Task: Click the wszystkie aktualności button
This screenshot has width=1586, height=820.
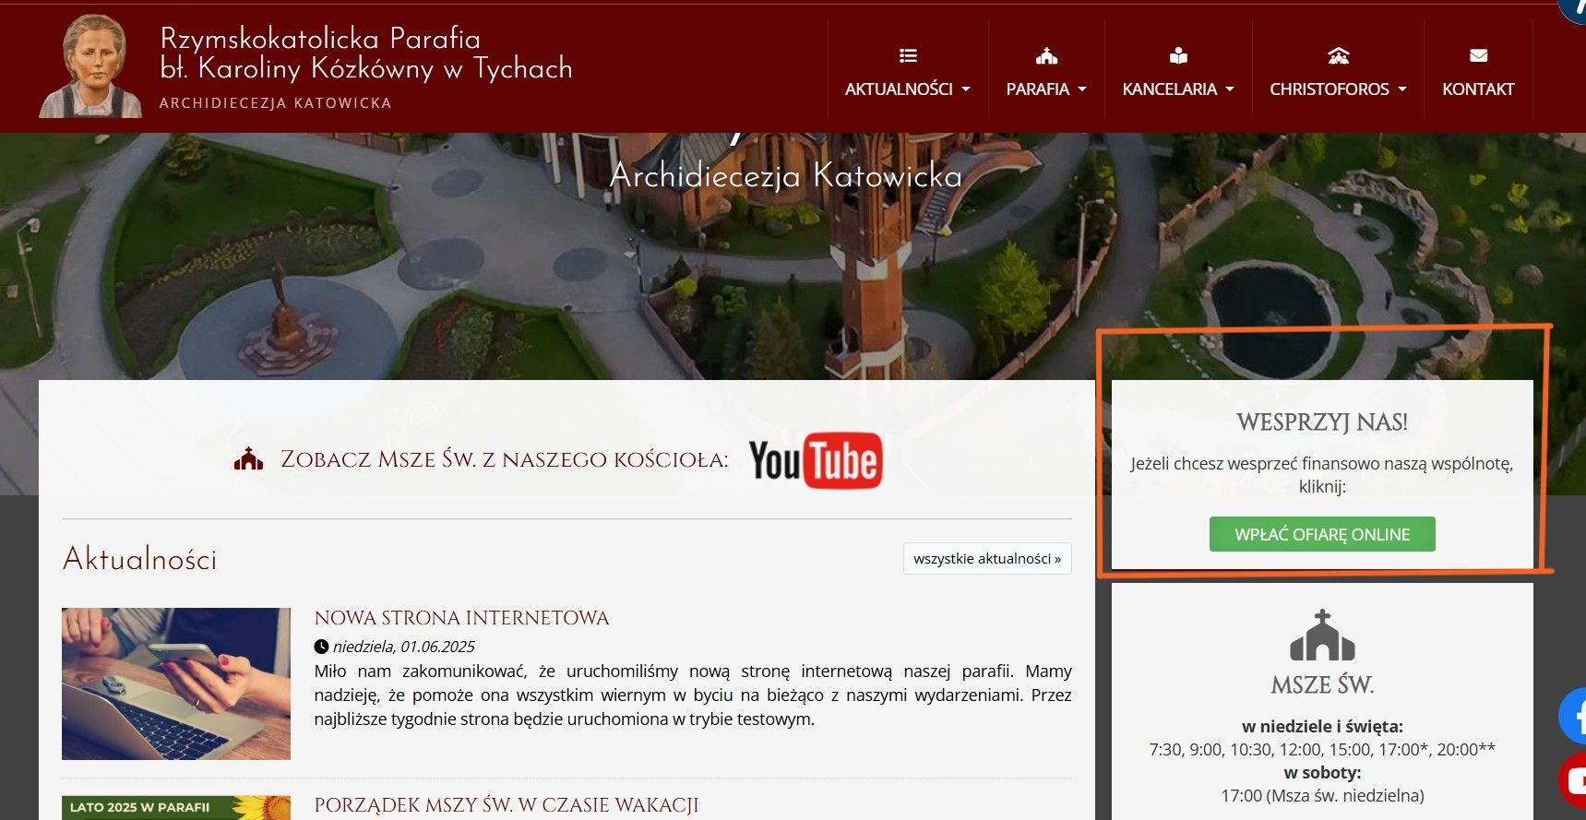Action: point(987,559)
